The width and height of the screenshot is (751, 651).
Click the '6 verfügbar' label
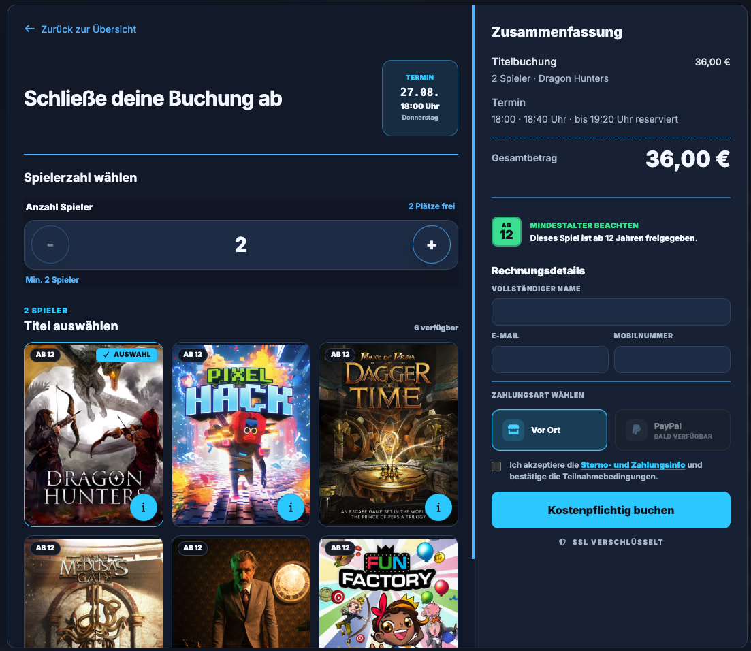[x=436, y=328]
